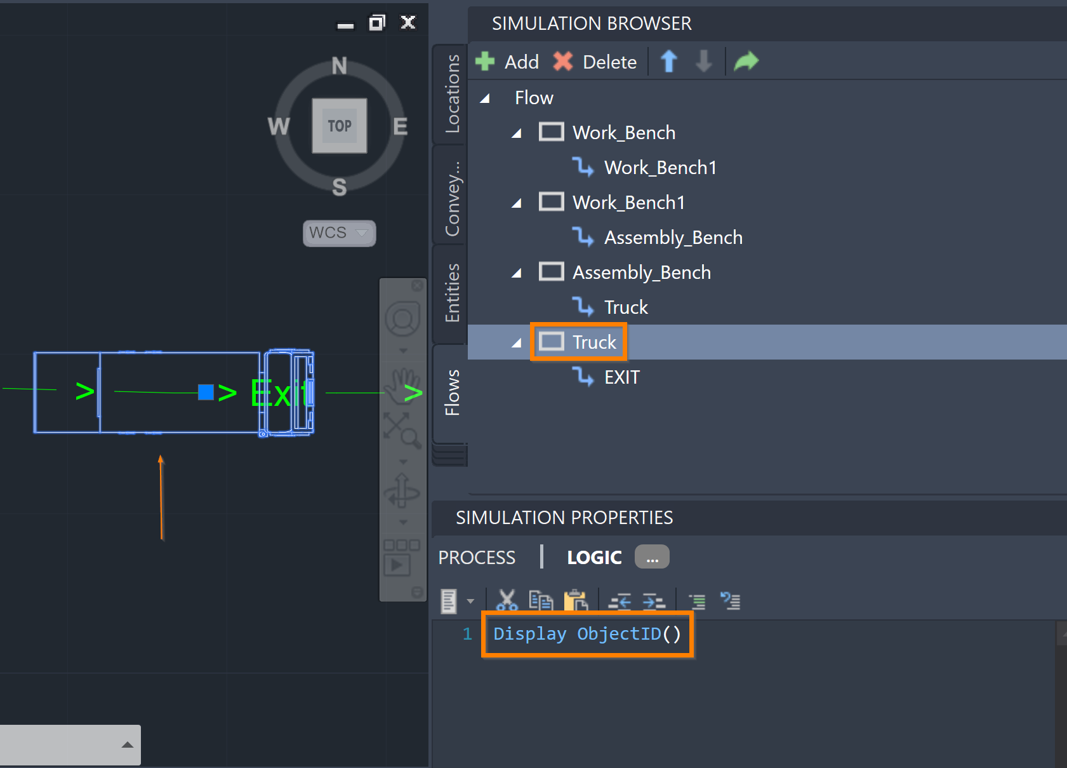Select the EXIT route under Truck
1067x768 pixels.
(x=621, y=377)
